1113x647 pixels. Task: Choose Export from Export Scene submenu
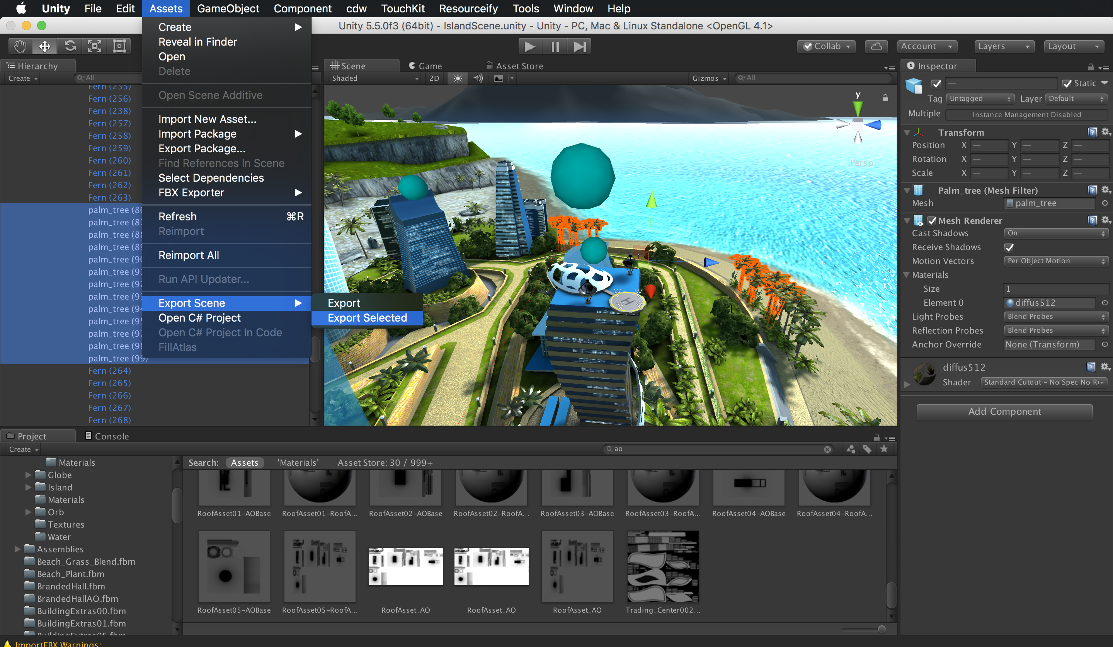[x=367, y=303]
